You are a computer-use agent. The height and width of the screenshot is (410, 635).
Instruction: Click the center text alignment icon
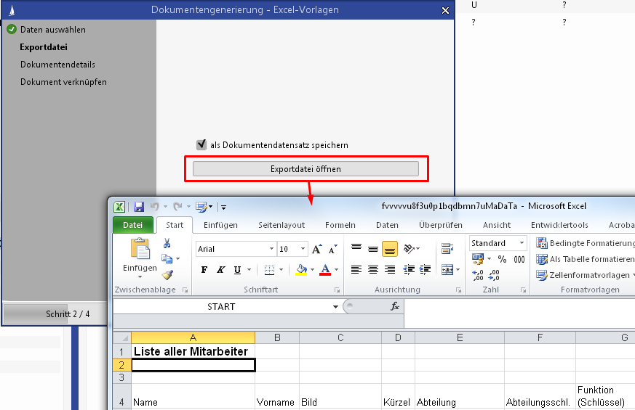pyautogui.click(x=373, y=270)
